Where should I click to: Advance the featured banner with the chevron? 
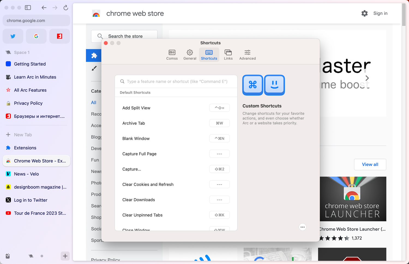click(x=367, y=78)
